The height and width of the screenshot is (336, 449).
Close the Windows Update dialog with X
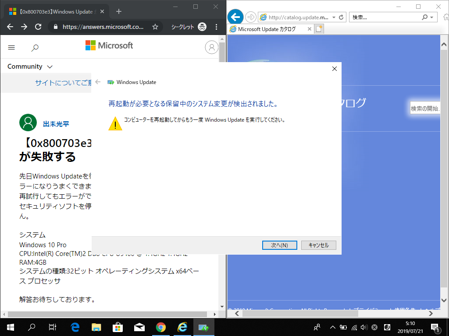point(335,69)
